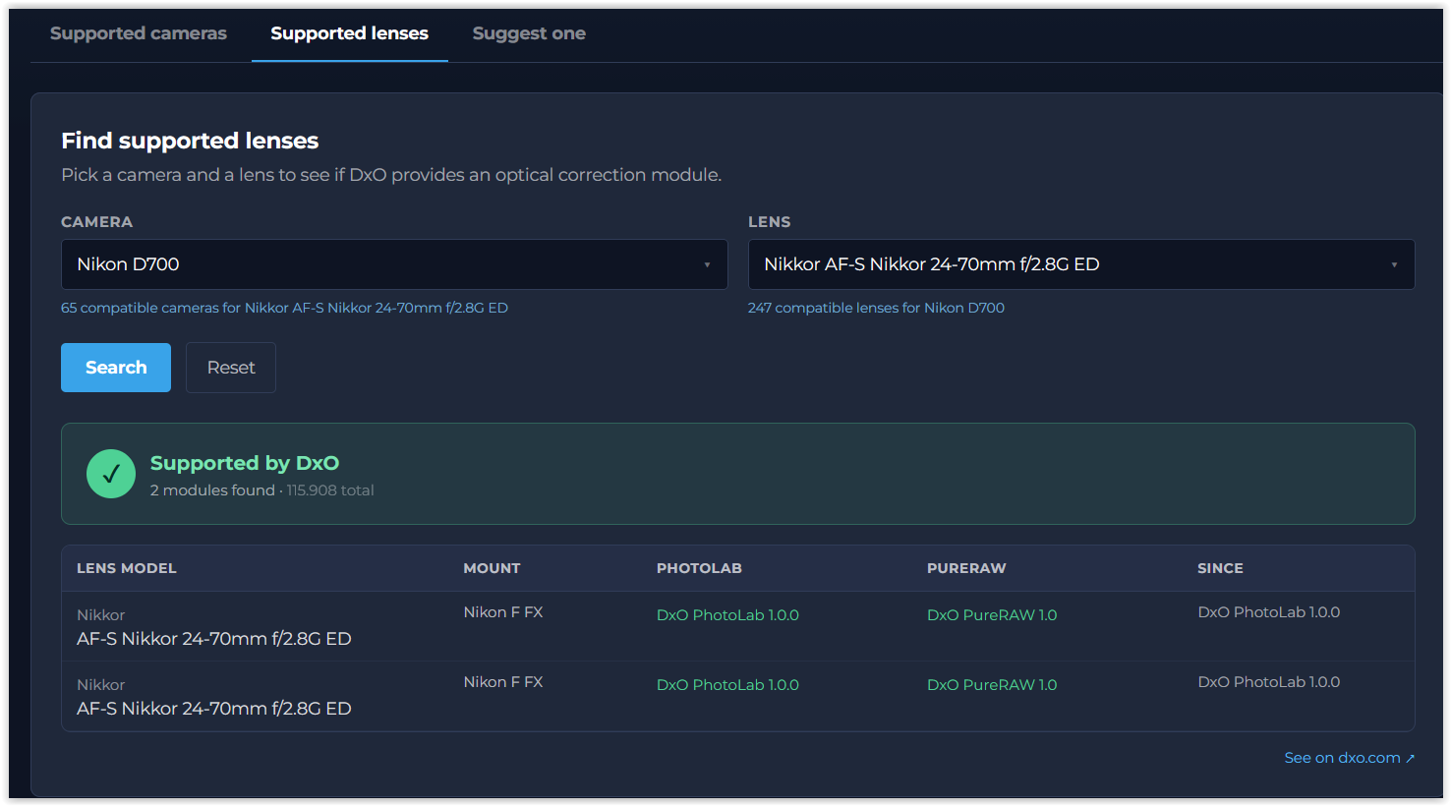Select the Supported lenses tab
Image resolution: width=1451 pixels, height=806 pixels.
coord(350,33)
